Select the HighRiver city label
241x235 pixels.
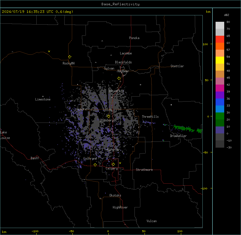[x=120, y=207]
